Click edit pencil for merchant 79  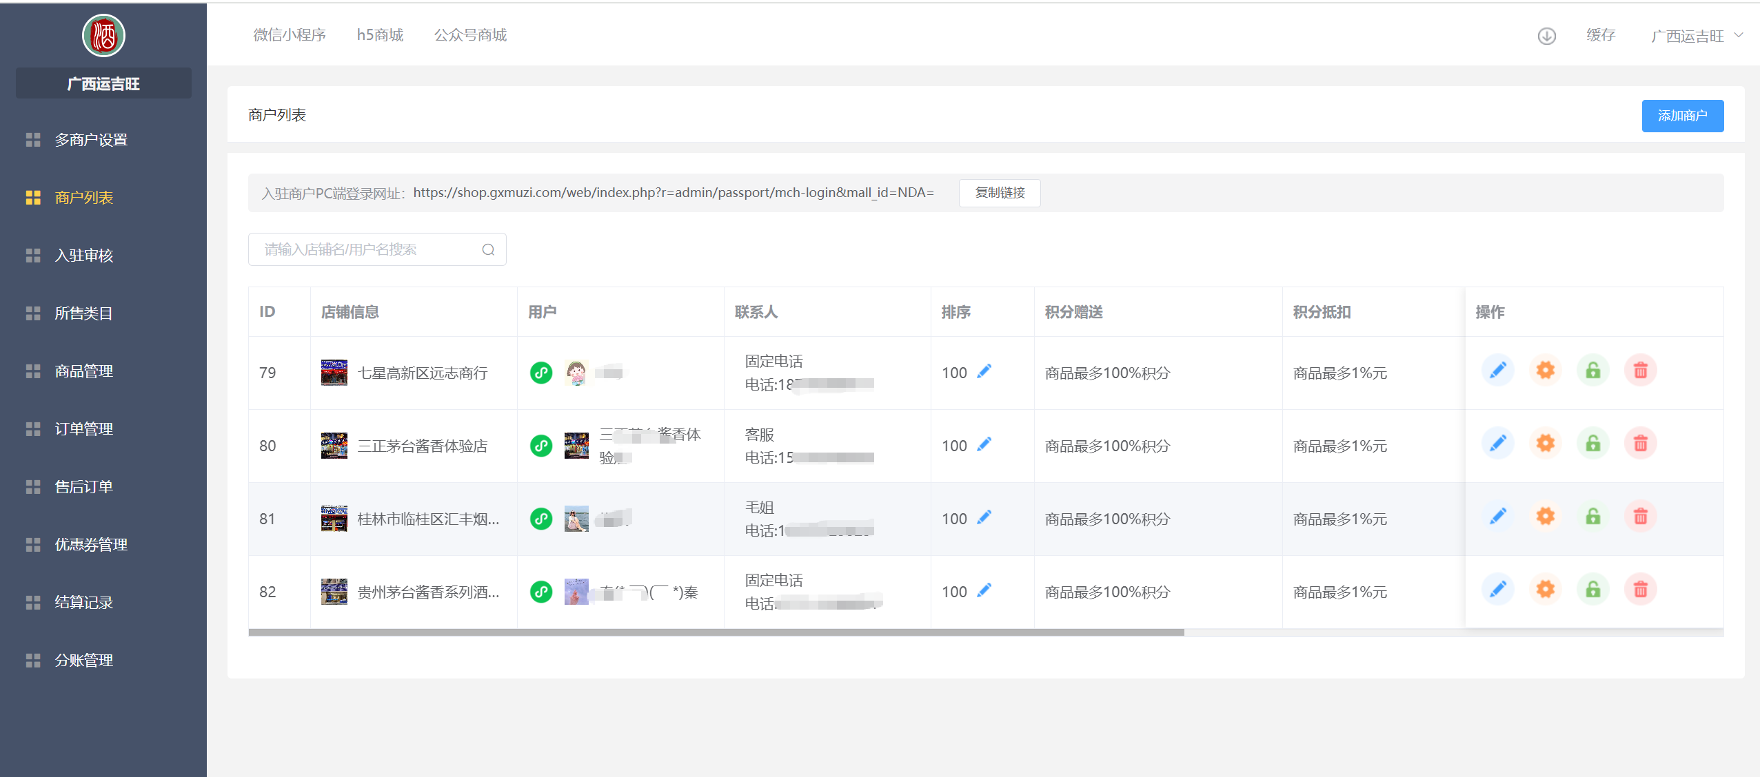pyautogui.click(x=1497, y=371)
